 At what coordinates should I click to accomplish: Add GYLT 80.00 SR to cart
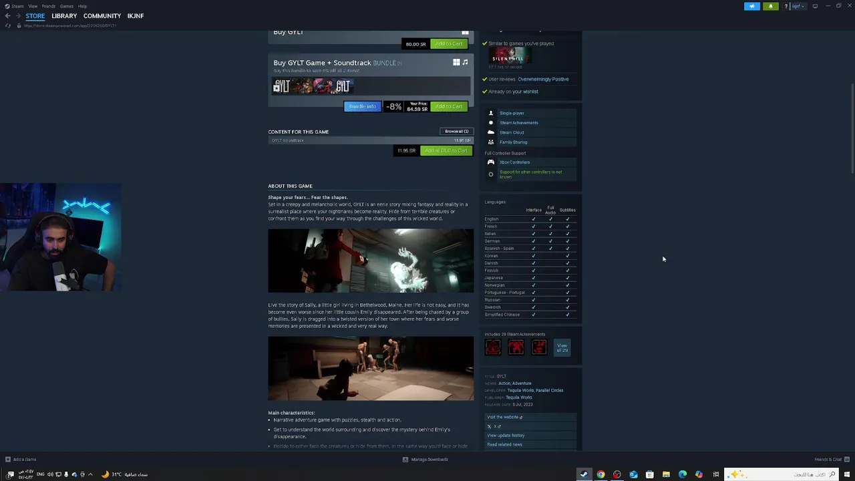pyautogui.click(x=448, y=44)
